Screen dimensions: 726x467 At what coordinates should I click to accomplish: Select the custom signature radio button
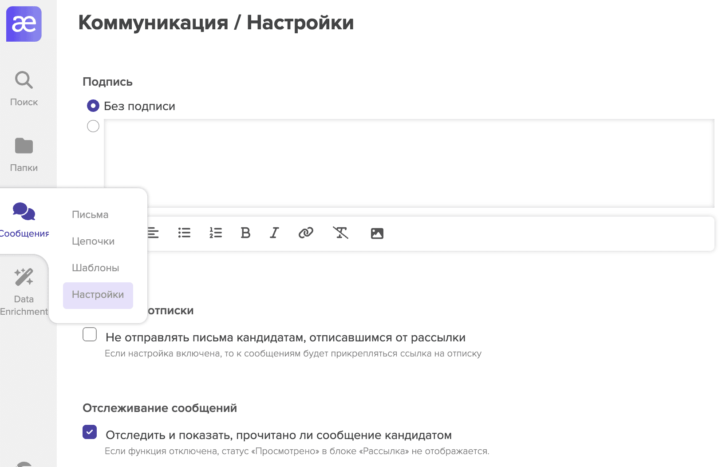click(x=93, y=127)
